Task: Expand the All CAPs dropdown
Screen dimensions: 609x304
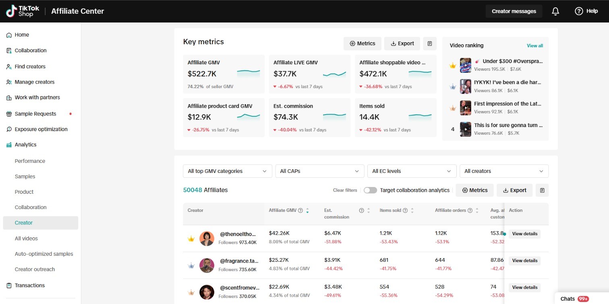Action: coord(319,171)
